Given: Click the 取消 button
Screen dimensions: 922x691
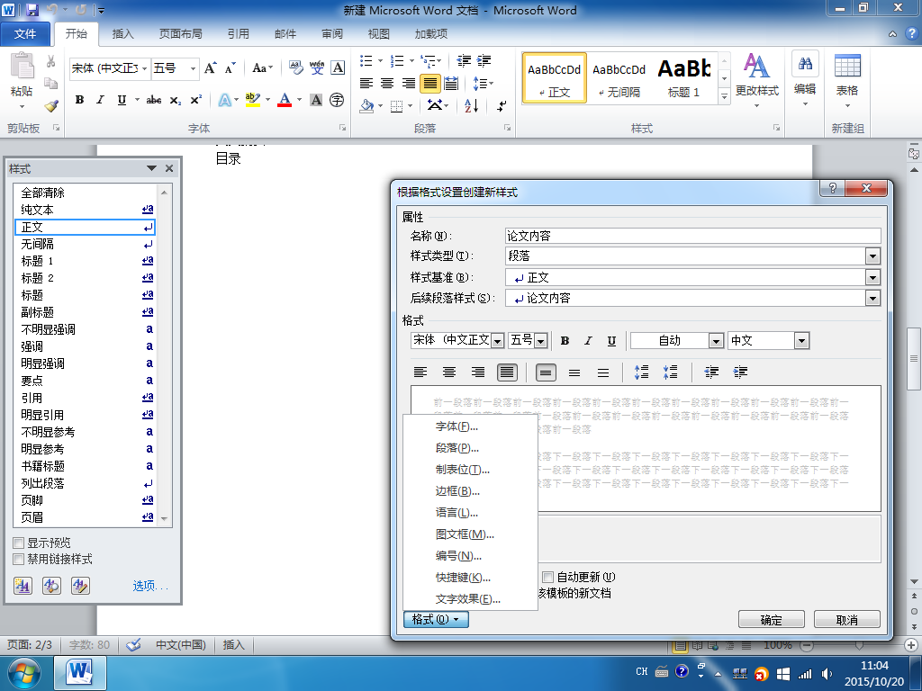Looking at the screenshot, I should 846,620.
